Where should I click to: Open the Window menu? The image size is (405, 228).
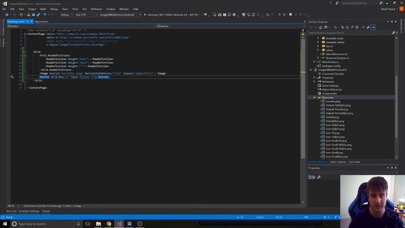[124, 9]
